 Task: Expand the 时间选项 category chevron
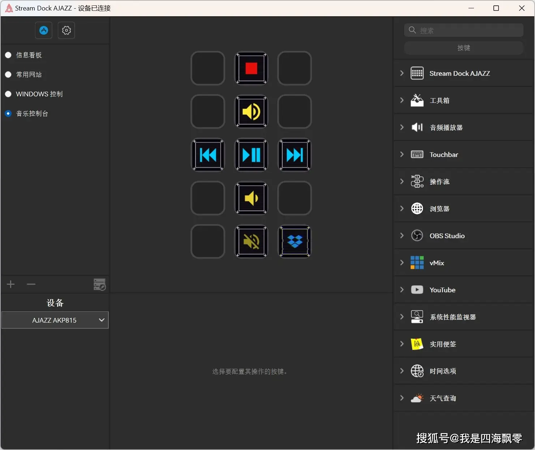(402, 371)
